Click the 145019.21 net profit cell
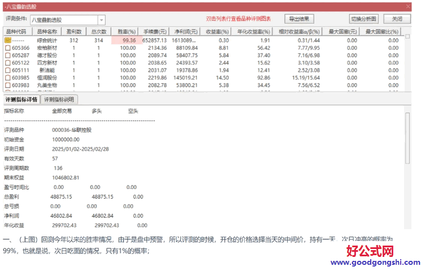This screenshot has height=275, width=425. (186, 78)
